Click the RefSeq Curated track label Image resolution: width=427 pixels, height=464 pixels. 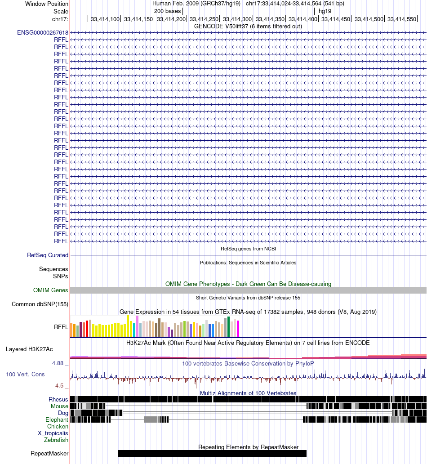pyautogui.click(x=47, y=255)
